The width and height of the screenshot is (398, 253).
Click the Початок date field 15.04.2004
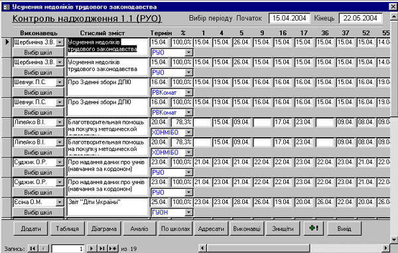coord(289,18)
